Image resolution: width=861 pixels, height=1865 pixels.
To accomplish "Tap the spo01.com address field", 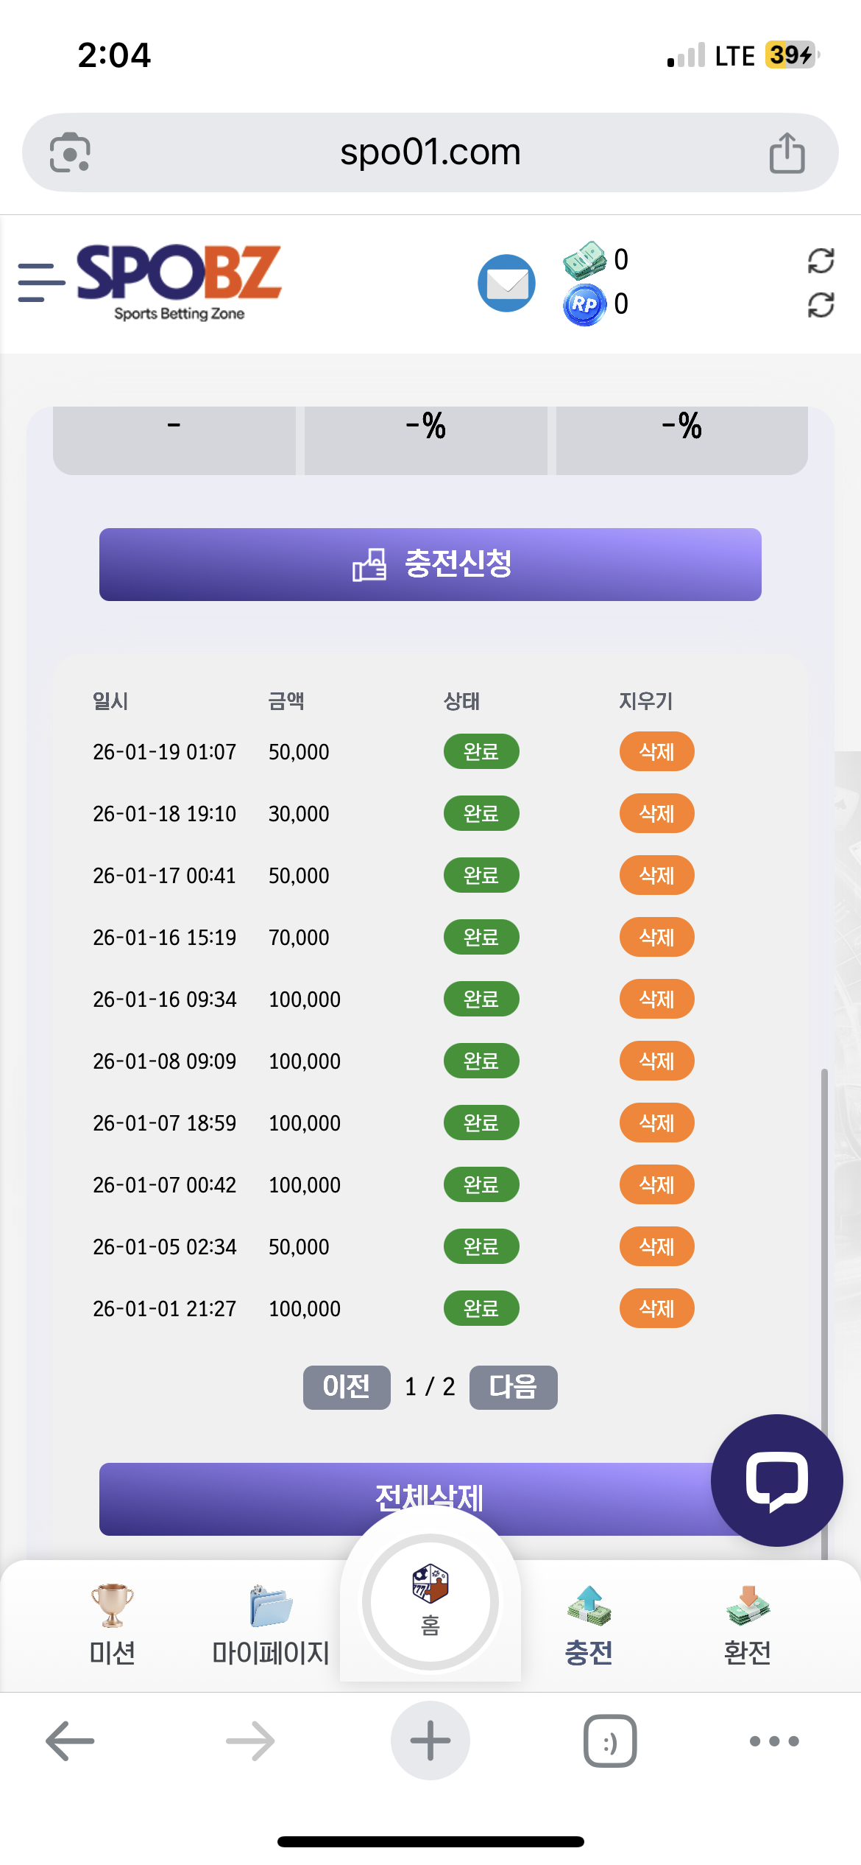I will 430,153.
